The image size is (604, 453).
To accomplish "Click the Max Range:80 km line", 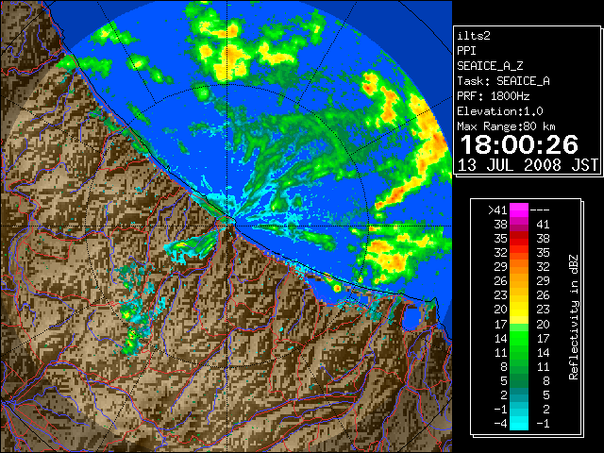I will [x=506, y=126].
